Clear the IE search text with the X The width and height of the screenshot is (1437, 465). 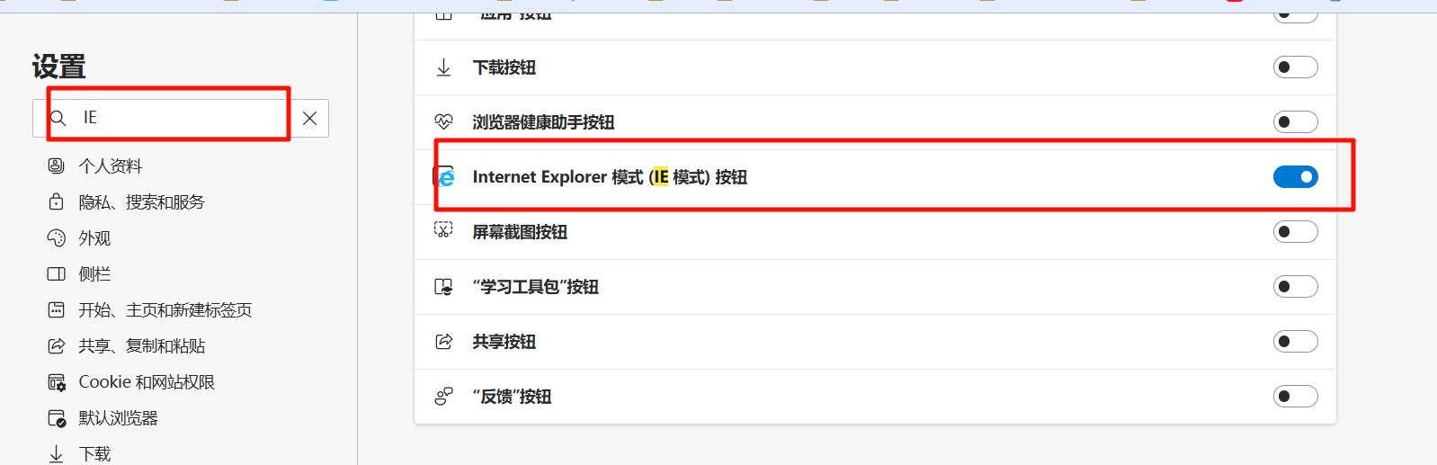click(309, 118)
